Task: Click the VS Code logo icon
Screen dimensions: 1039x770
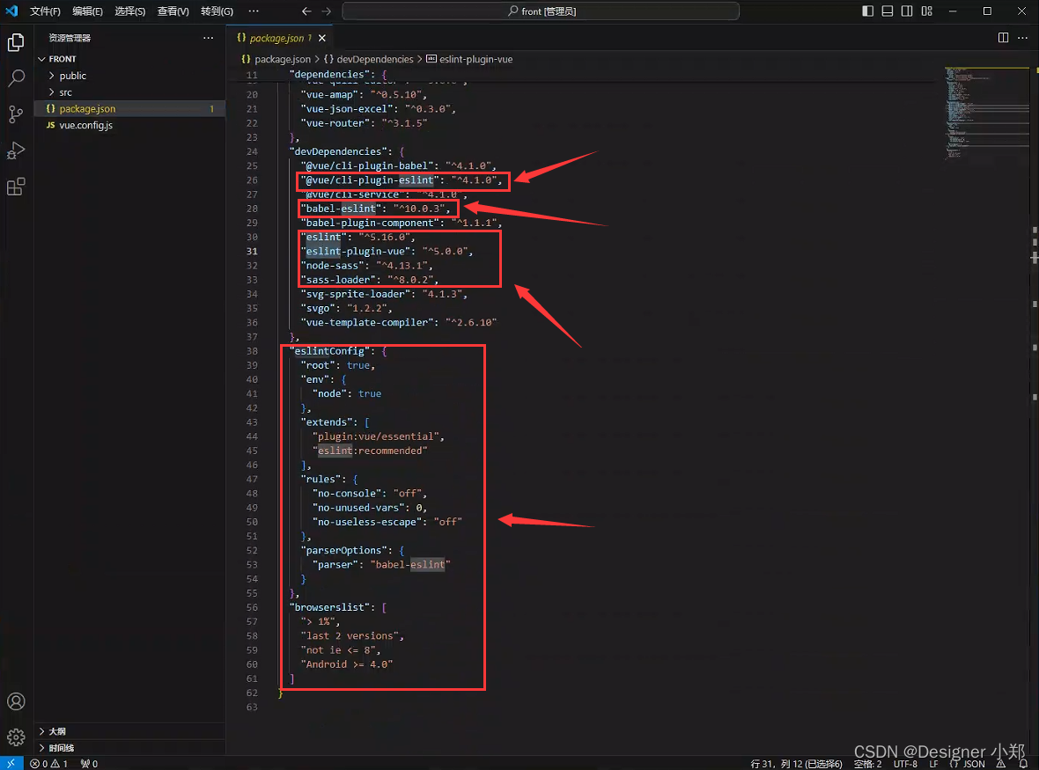Action: [12, 11]
